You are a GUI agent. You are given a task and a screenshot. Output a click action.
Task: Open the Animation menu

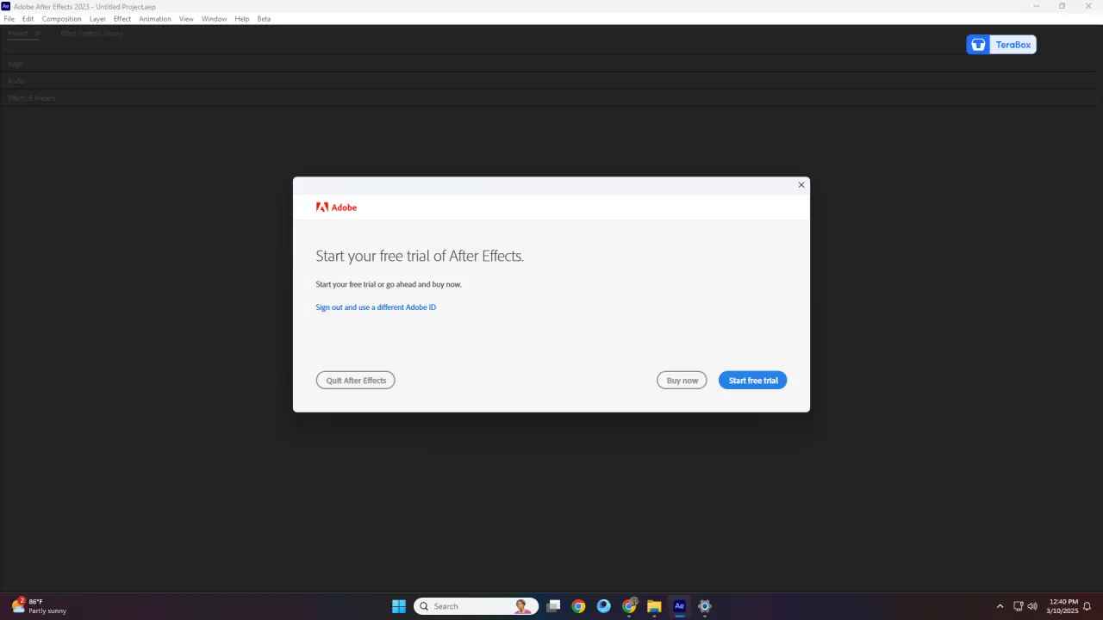point(155,19)
